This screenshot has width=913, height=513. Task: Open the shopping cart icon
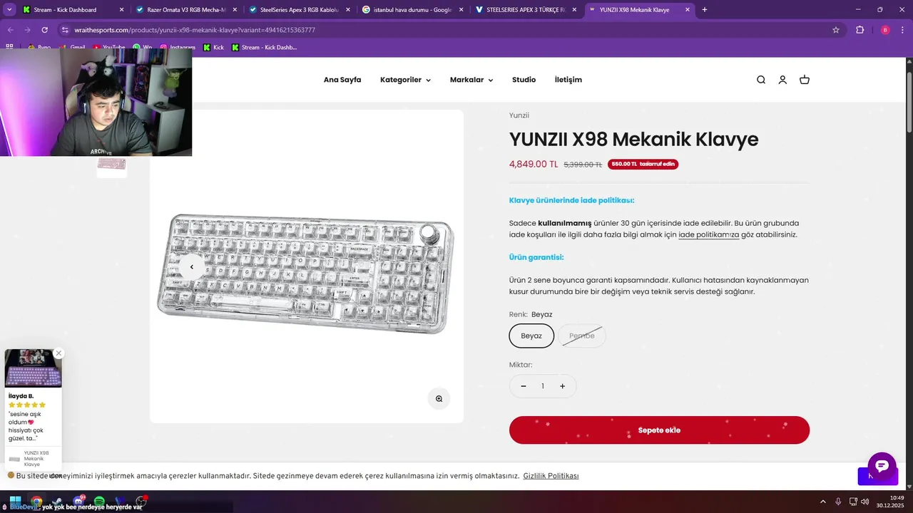(805, 80)
